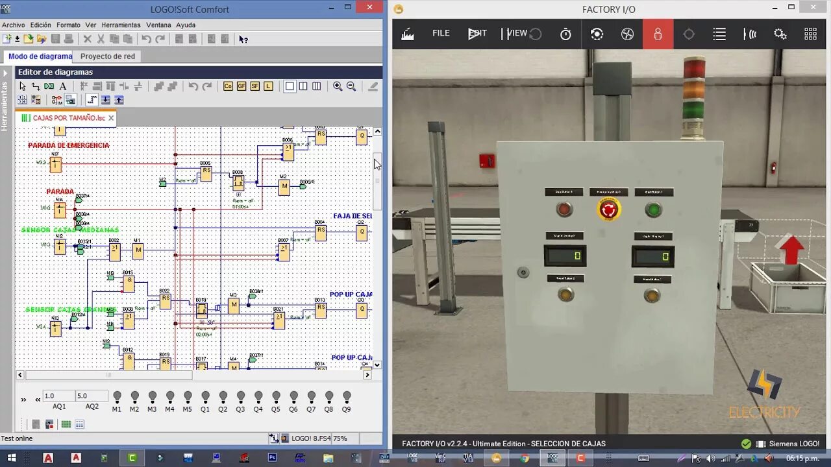Switch Factory I/O to fly camera
831x467 pixels.
point(627,34)
